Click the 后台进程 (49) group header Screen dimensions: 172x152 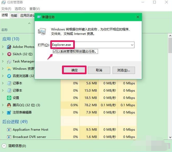(x=15, y=122)
